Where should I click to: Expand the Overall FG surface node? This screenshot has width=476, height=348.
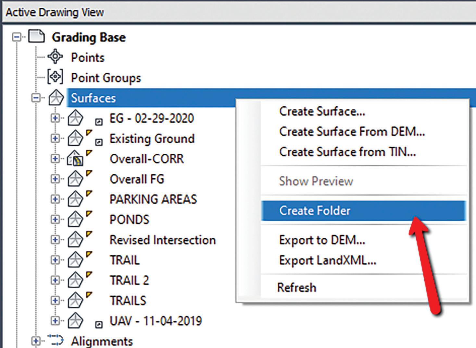click(x=55, y=179)
